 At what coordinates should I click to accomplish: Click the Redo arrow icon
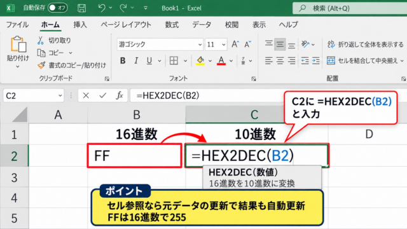coord(123,8)
